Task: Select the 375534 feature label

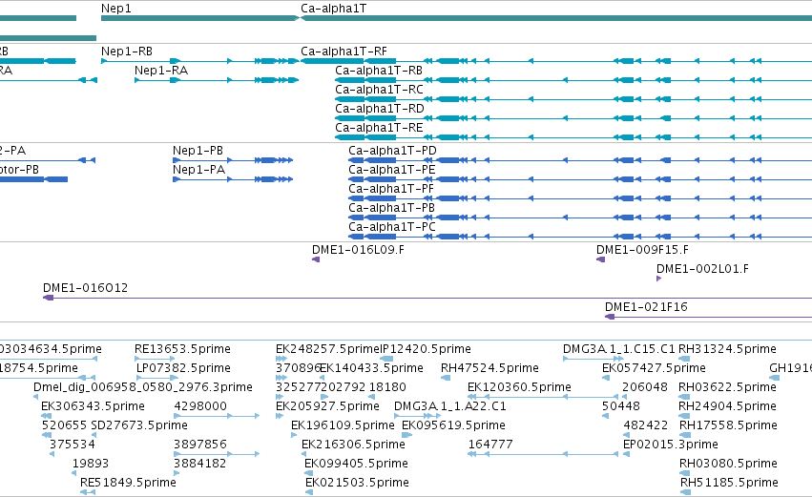Action: 73,445
